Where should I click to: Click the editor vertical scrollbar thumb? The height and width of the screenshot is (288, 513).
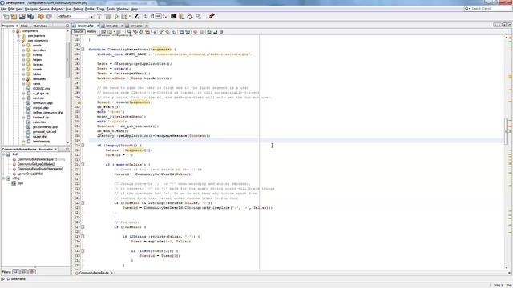506,131
